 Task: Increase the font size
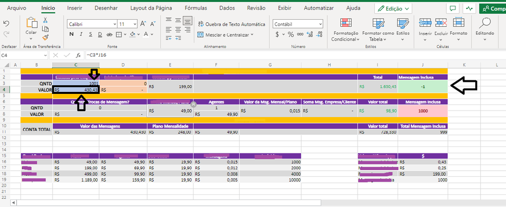[144, 24]
